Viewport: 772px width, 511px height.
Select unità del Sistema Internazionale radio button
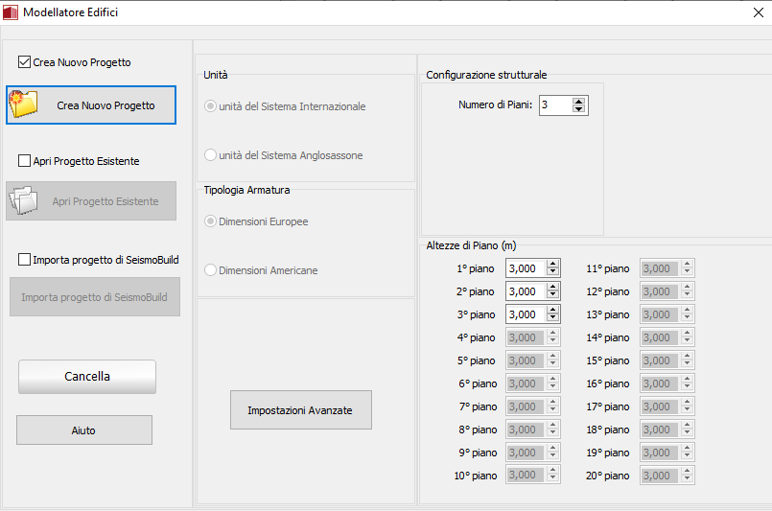tap(211, 106)
